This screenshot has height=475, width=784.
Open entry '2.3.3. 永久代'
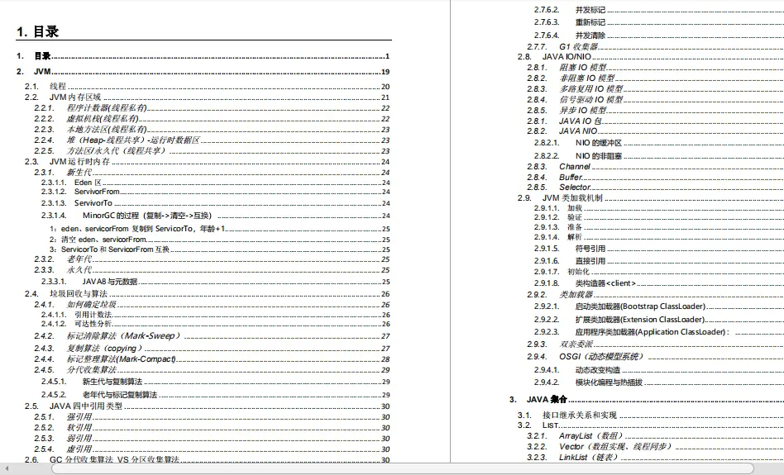coord(212,270)
